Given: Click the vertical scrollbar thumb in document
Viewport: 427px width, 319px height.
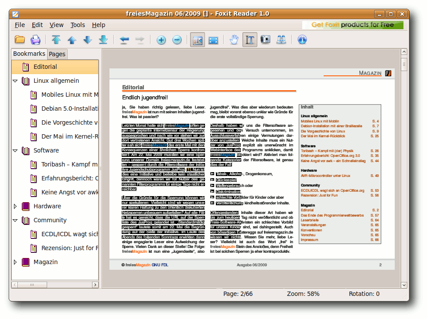Looking at the screenshot, I should tap(404, 64).
